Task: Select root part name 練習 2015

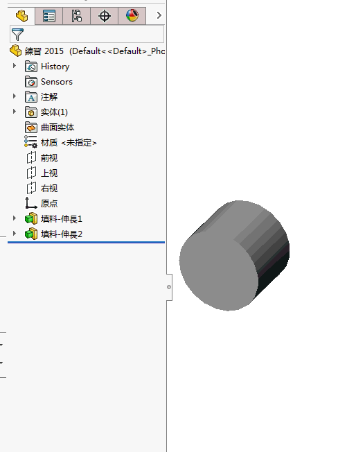Action: click(x=44, y=51)
